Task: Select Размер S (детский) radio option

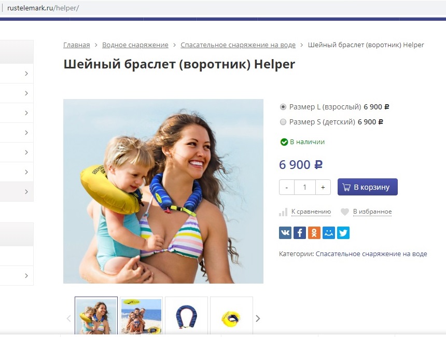Action: [x=283, y=122]
